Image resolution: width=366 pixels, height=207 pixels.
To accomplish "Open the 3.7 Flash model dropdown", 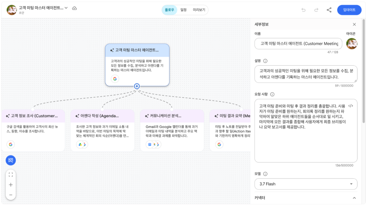I will (306, 184).
